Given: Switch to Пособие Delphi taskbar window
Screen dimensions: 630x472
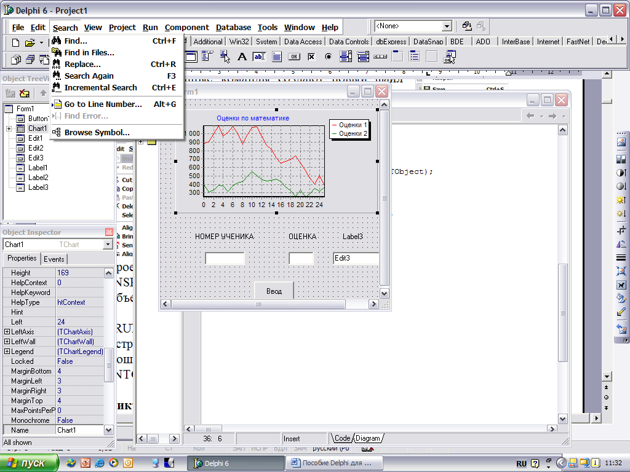Looking at the screenshot, I should coord(333,463).
